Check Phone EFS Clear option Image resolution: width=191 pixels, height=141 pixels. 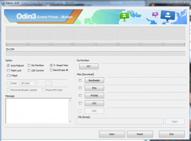[43, 90]
